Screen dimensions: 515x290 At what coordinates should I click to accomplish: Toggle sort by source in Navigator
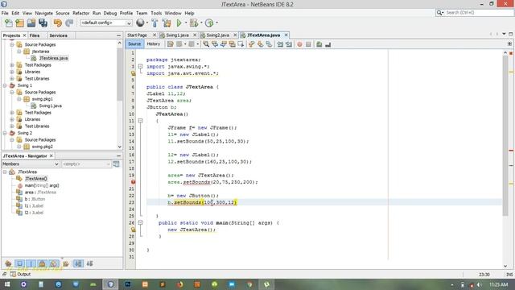[89, 263]
